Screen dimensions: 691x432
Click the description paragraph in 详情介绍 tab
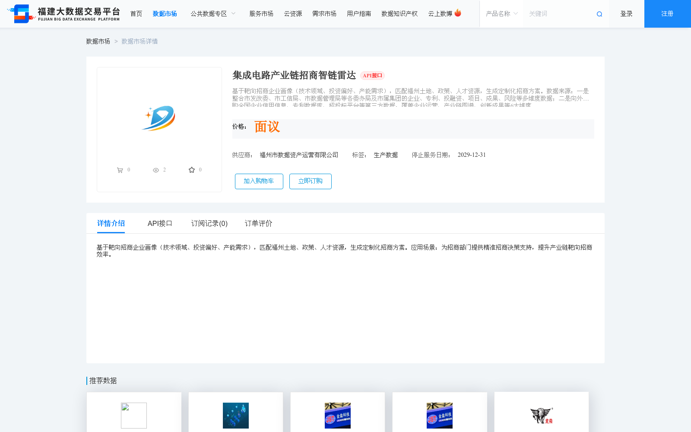pyautogui.click(x=344, y=251)
